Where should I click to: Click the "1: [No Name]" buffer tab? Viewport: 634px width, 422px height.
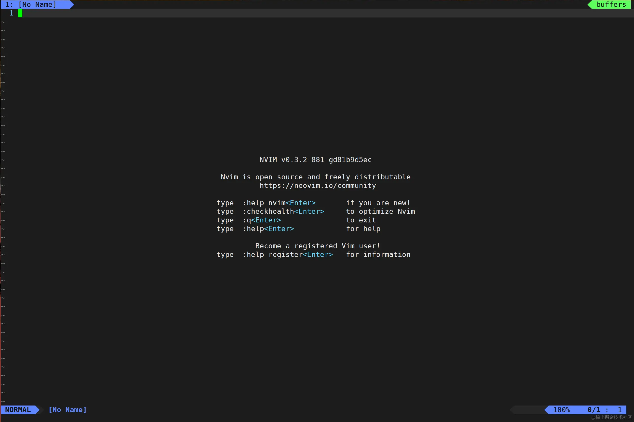click(x=31, y=5)
